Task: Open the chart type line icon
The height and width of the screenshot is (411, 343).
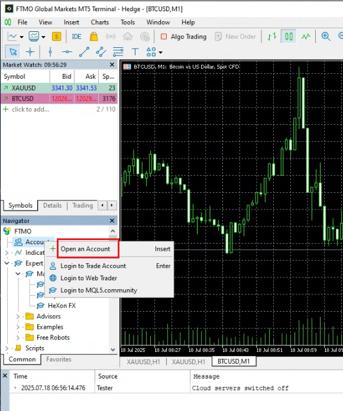Action: (12, 37)
